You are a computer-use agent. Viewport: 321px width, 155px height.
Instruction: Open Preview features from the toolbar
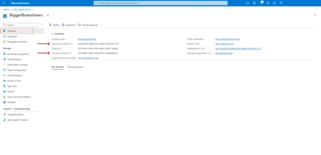coord(88,25)
